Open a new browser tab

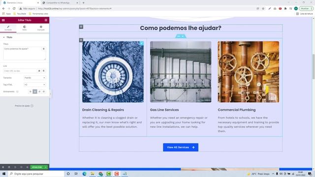coord(83,3)
